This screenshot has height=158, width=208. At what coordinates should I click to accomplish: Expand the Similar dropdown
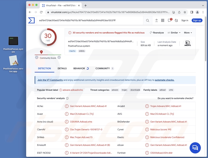click(x=174, y=33)
